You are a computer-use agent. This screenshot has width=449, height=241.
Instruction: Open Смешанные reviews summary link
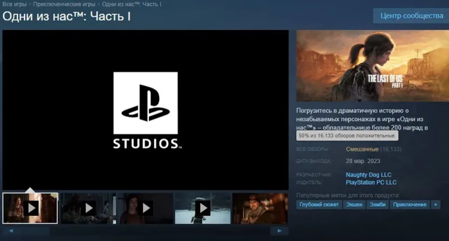362,149
